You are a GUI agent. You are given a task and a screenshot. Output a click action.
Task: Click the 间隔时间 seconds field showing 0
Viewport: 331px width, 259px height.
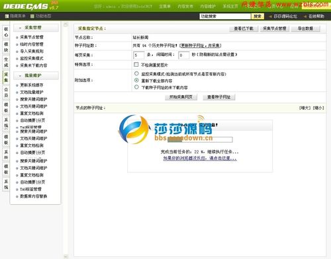pos(184,55)
